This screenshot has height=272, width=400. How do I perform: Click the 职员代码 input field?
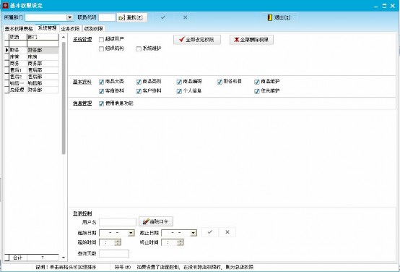click(x=107, y=17)
